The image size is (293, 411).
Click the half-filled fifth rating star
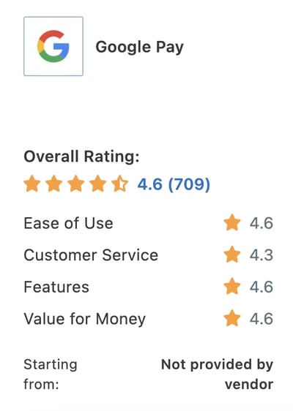click(119, 184)
